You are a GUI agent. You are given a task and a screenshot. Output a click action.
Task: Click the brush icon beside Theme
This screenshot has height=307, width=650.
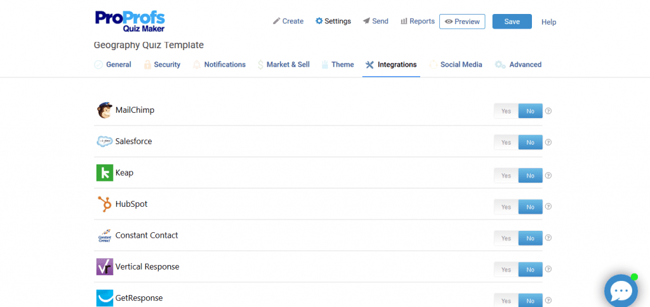click(x=325, y=65)
